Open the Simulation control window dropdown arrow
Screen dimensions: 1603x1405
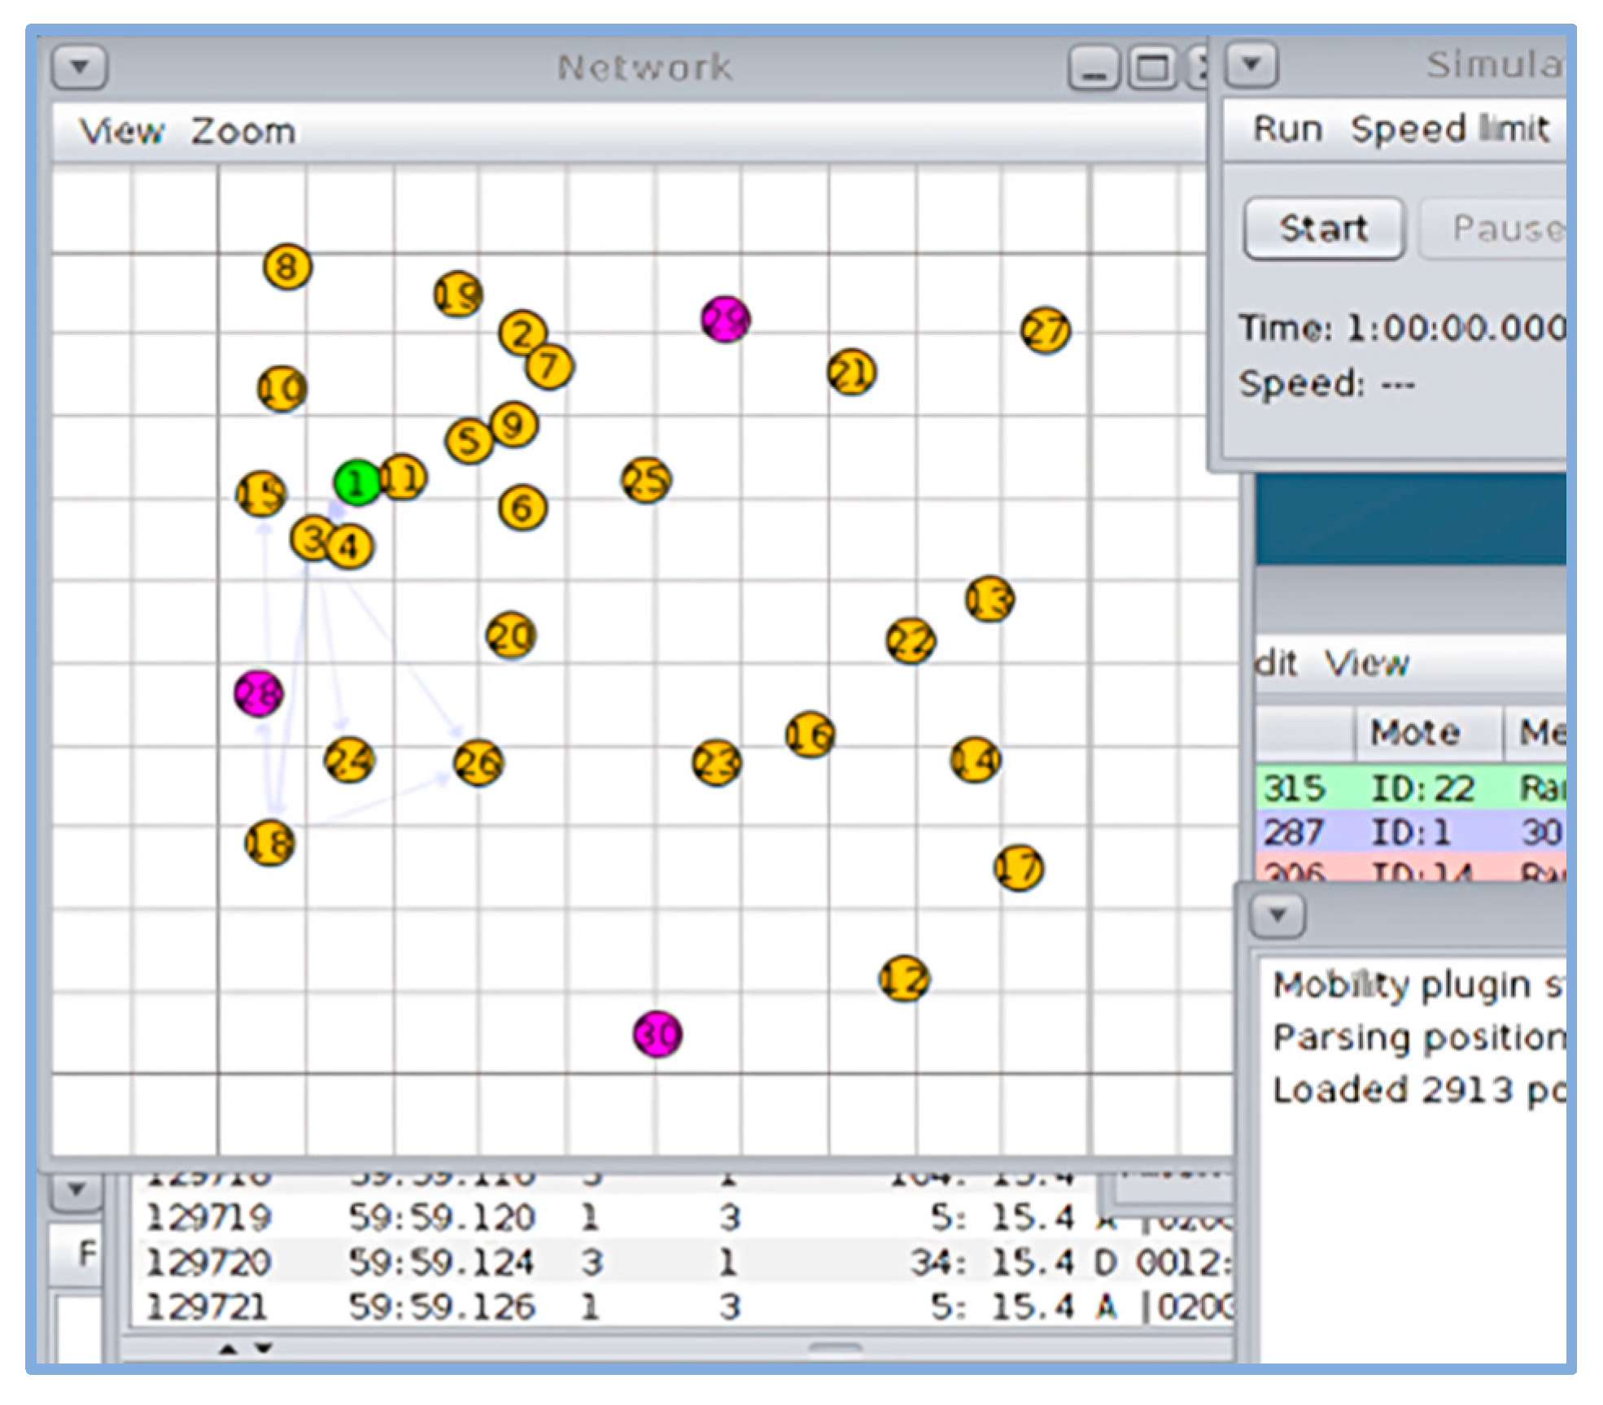(1251, 65)
